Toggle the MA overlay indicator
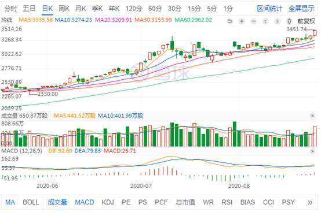 tap(10, 202)
